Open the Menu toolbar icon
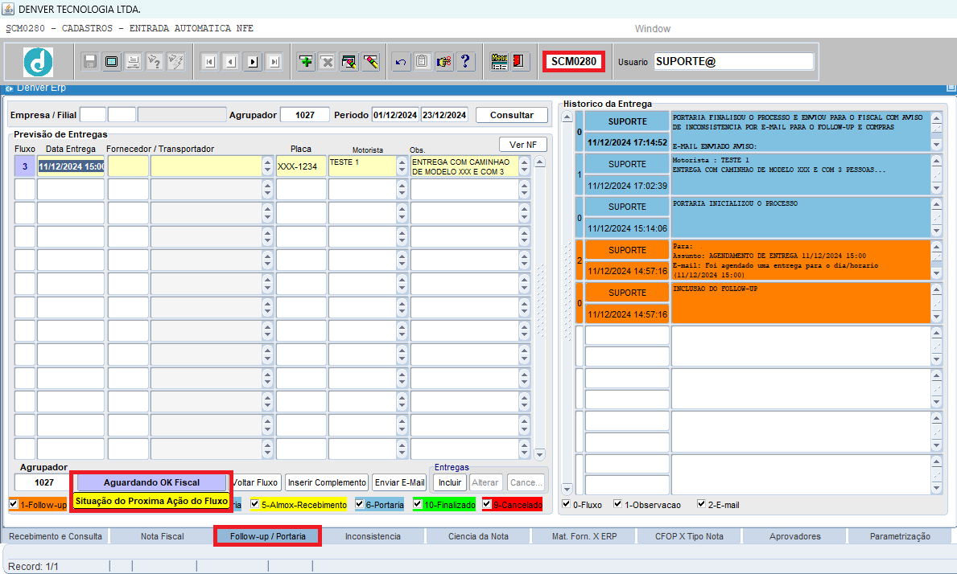The height and width of the screenshot is (574, 957). point(499,62)
